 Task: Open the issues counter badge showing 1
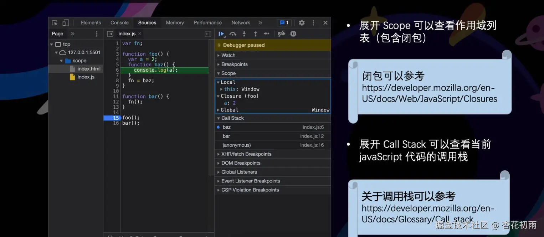coord(284,23)
